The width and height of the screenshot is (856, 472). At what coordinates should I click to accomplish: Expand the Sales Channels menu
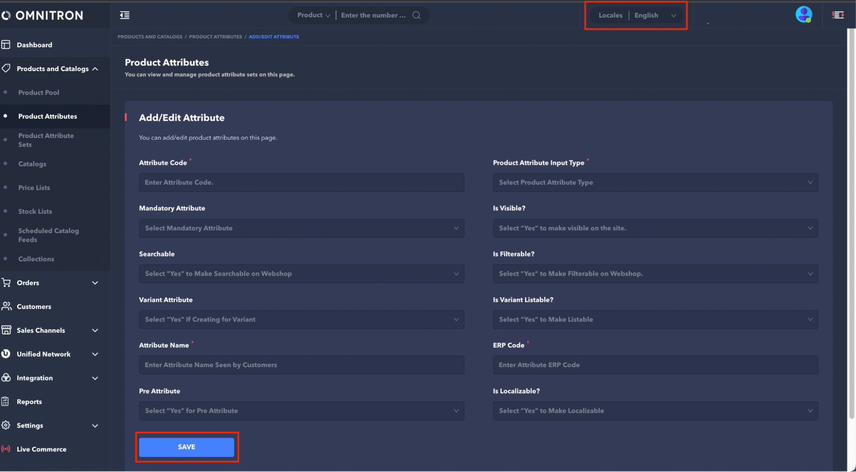point(95,330)
